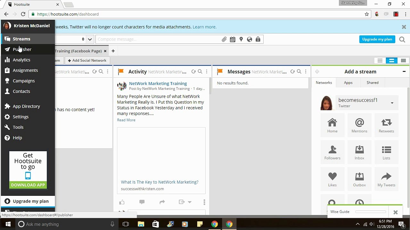This screenshot has height=230, width=410.
Task: Expand the profile picker dropdown arrow
Action: tap(90, 39)
